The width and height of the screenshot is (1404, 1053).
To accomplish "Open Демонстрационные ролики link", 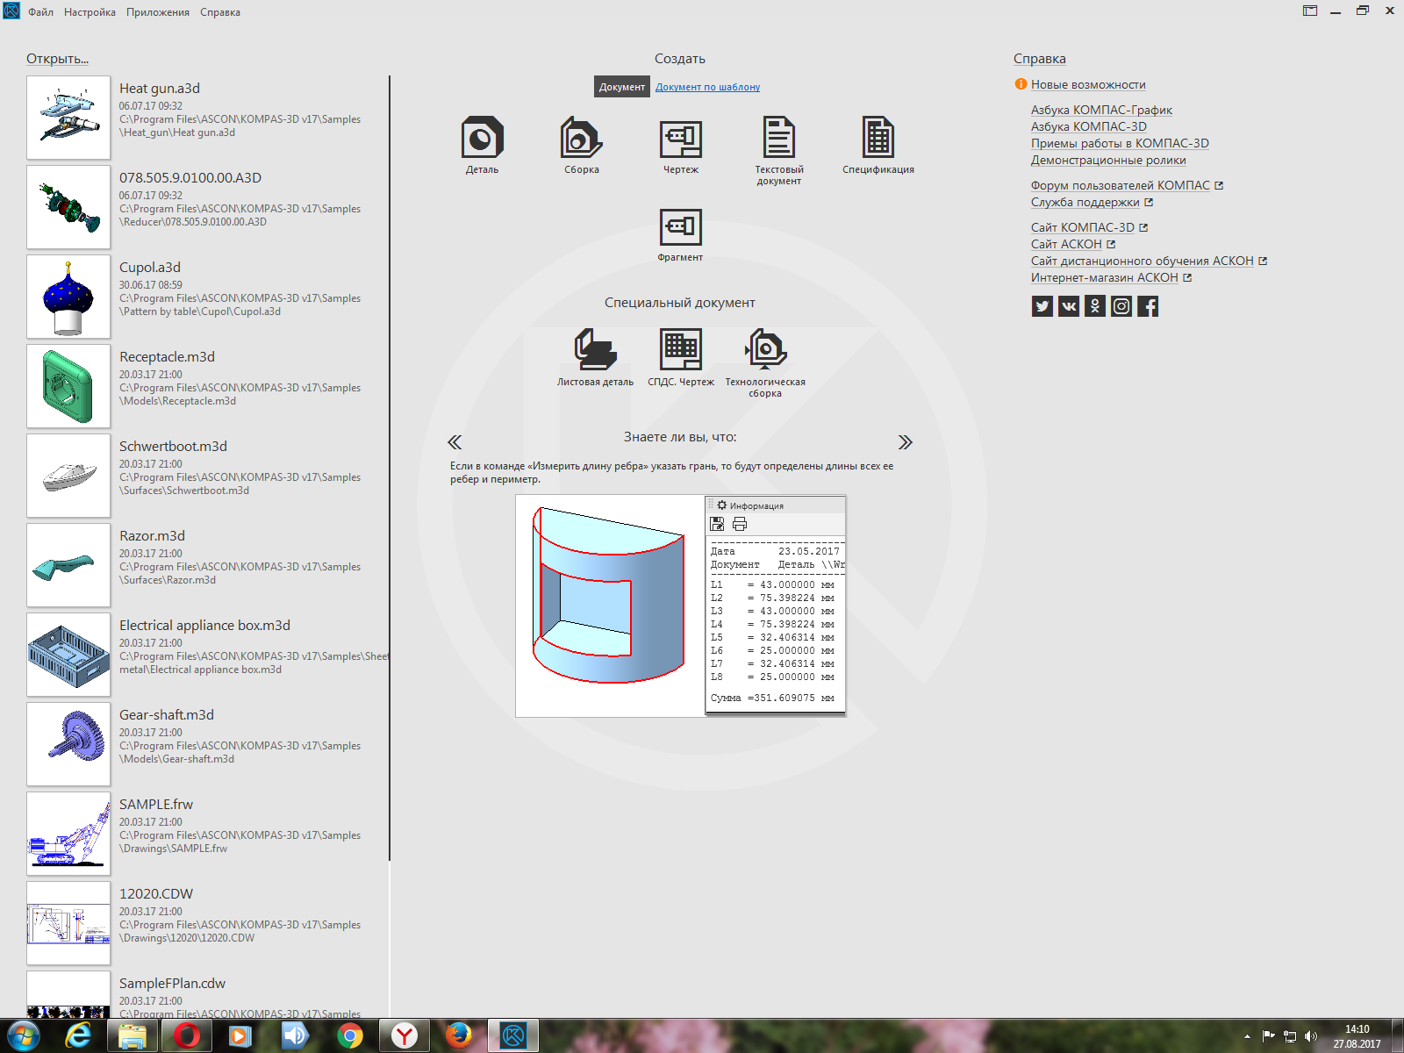I will click(x=1108, y=160).
